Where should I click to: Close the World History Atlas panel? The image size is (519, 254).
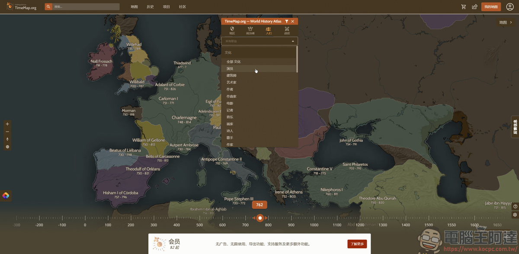click(293, 21)
